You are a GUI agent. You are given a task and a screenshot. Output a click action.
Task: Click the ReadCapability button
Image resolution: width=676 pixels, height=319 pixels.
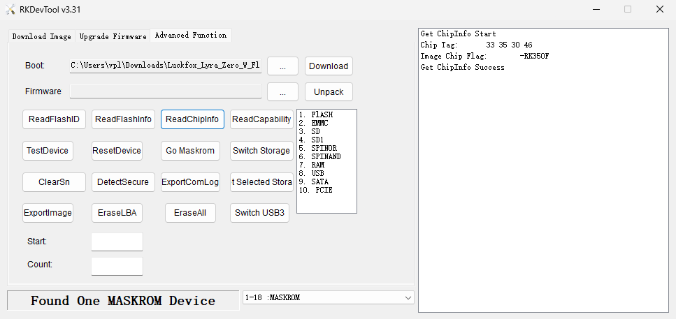pos(261,119)
